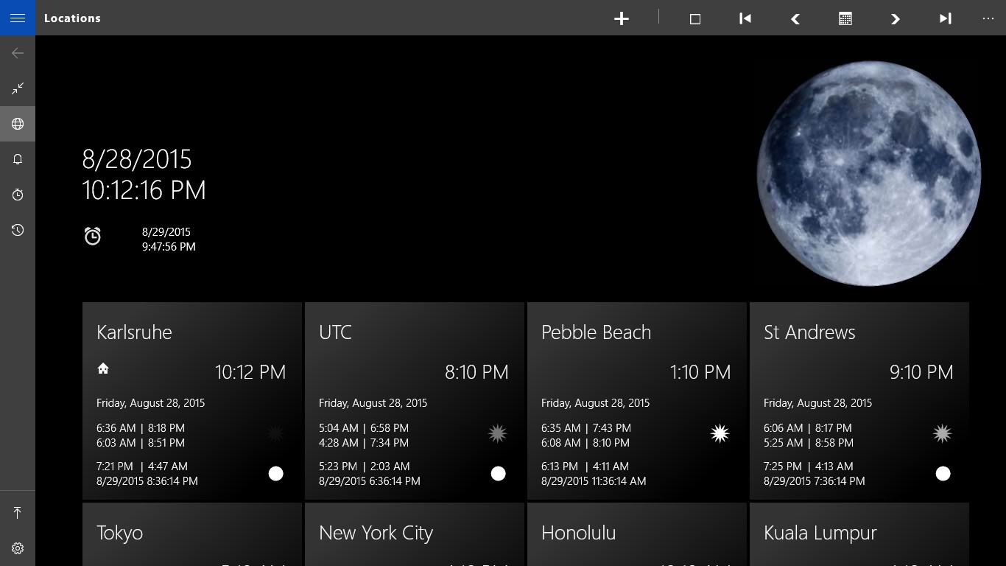Step back with left chevron
The image size is (1006, 566).
(795, 18)
